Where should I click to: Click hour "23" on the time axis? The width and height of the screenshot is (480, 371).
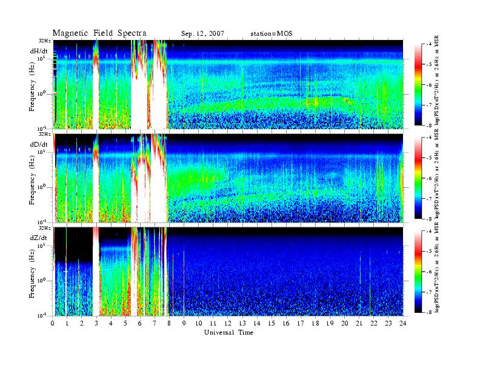click(388, 323)
